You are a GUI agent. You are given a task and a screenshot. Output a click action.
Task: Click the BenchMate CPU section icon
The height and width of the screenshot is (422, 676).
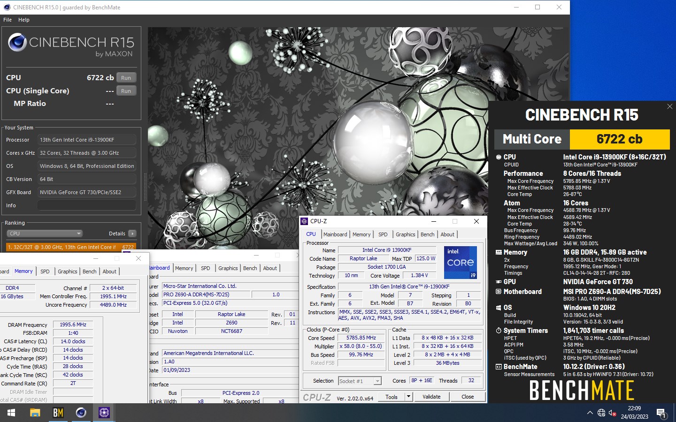[499, 157]
